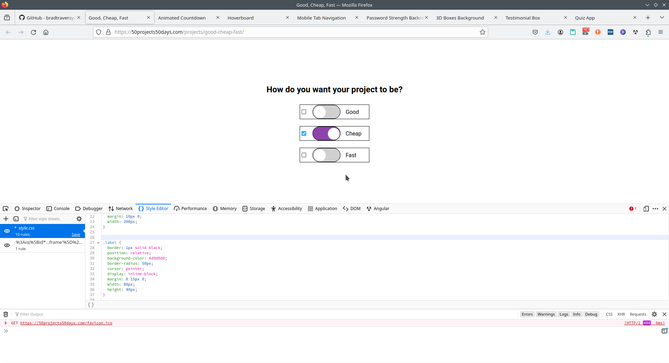The height and width of the screenshot is (363, 669).
Task: Focus the browser address bar
Action: pos(291,32)
